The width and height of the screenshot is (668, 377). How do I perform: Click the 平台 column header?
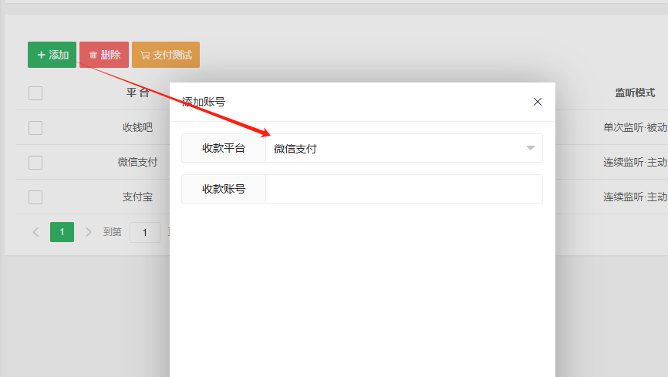pos(137,93)
